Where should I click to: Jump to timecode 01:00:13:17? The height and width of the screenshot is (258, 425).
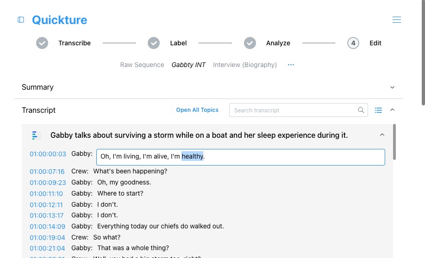pos(47,215)
